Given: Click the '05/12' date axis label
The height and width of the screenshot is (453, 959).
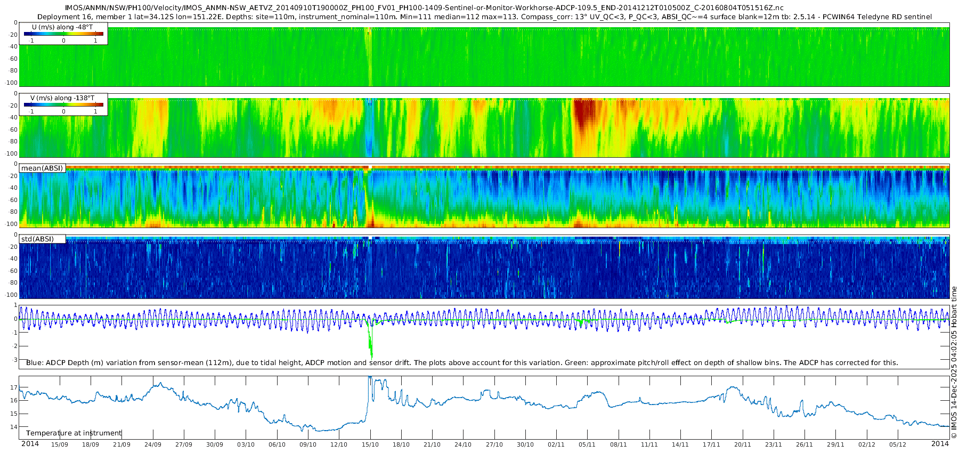Looking at the screenshot, I should tap(898, 444).
